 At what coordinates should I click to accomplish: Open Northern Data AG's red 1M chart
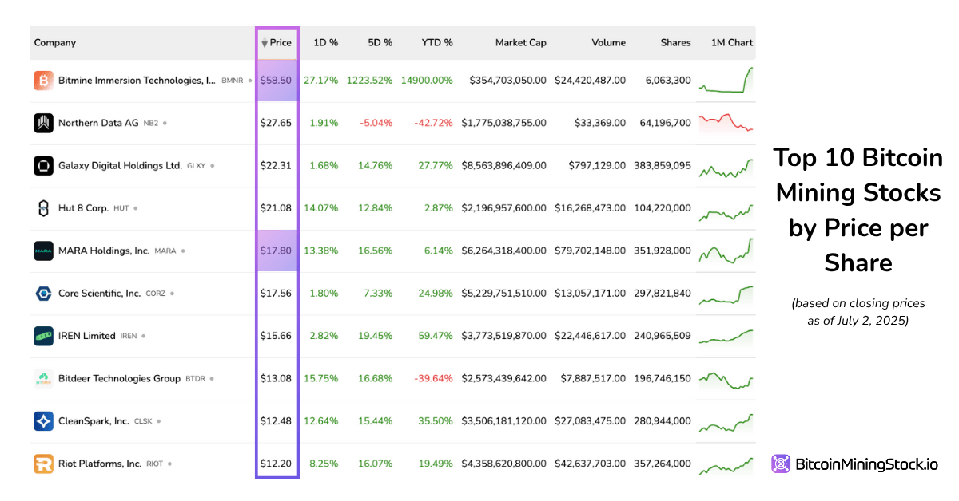[726, 123]
